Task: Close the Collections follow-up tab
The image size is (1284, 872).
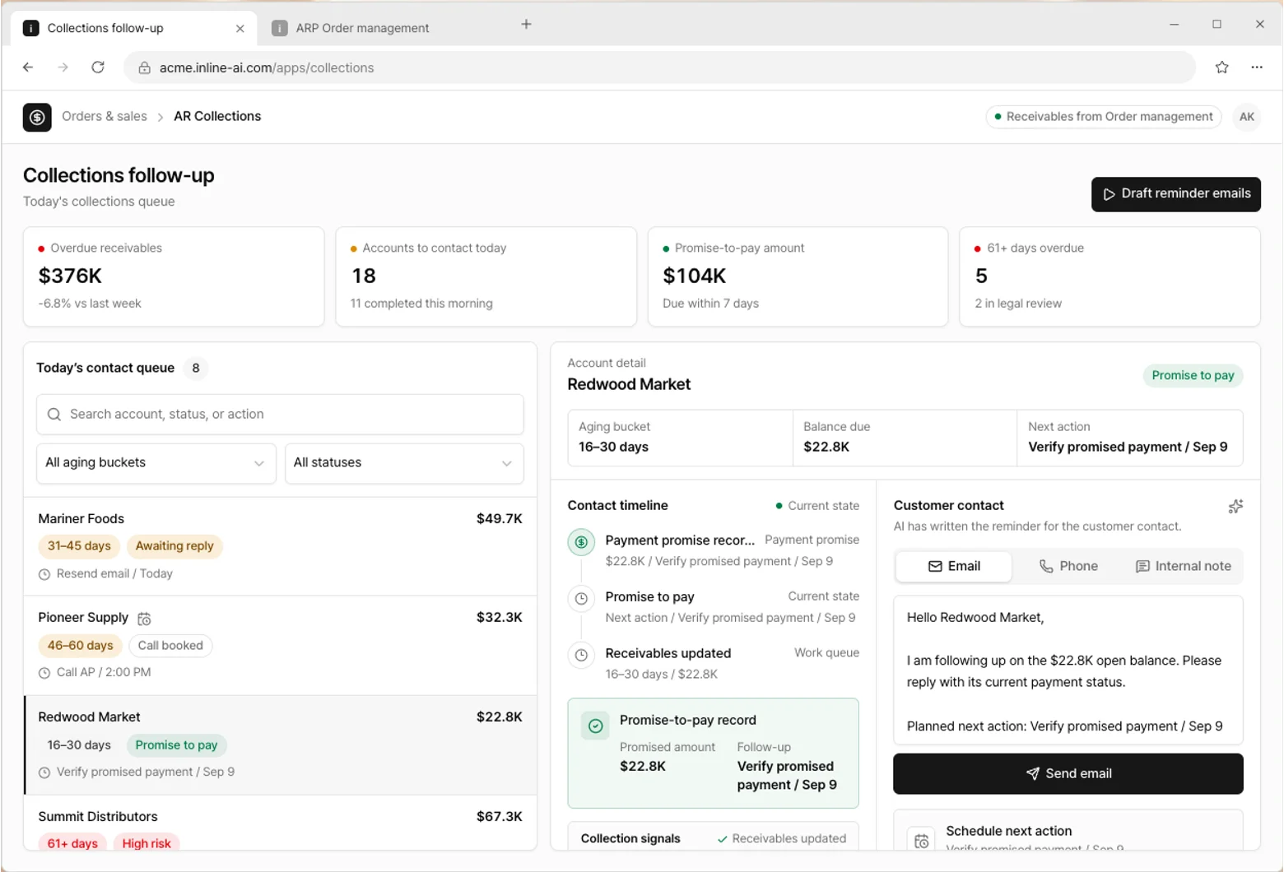Action: coord(240,28)
